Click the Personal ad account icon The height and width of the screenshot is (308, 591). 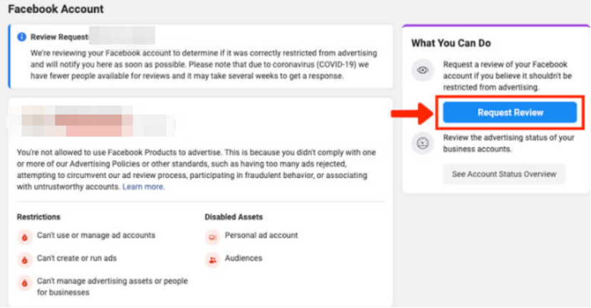[212, 235]
